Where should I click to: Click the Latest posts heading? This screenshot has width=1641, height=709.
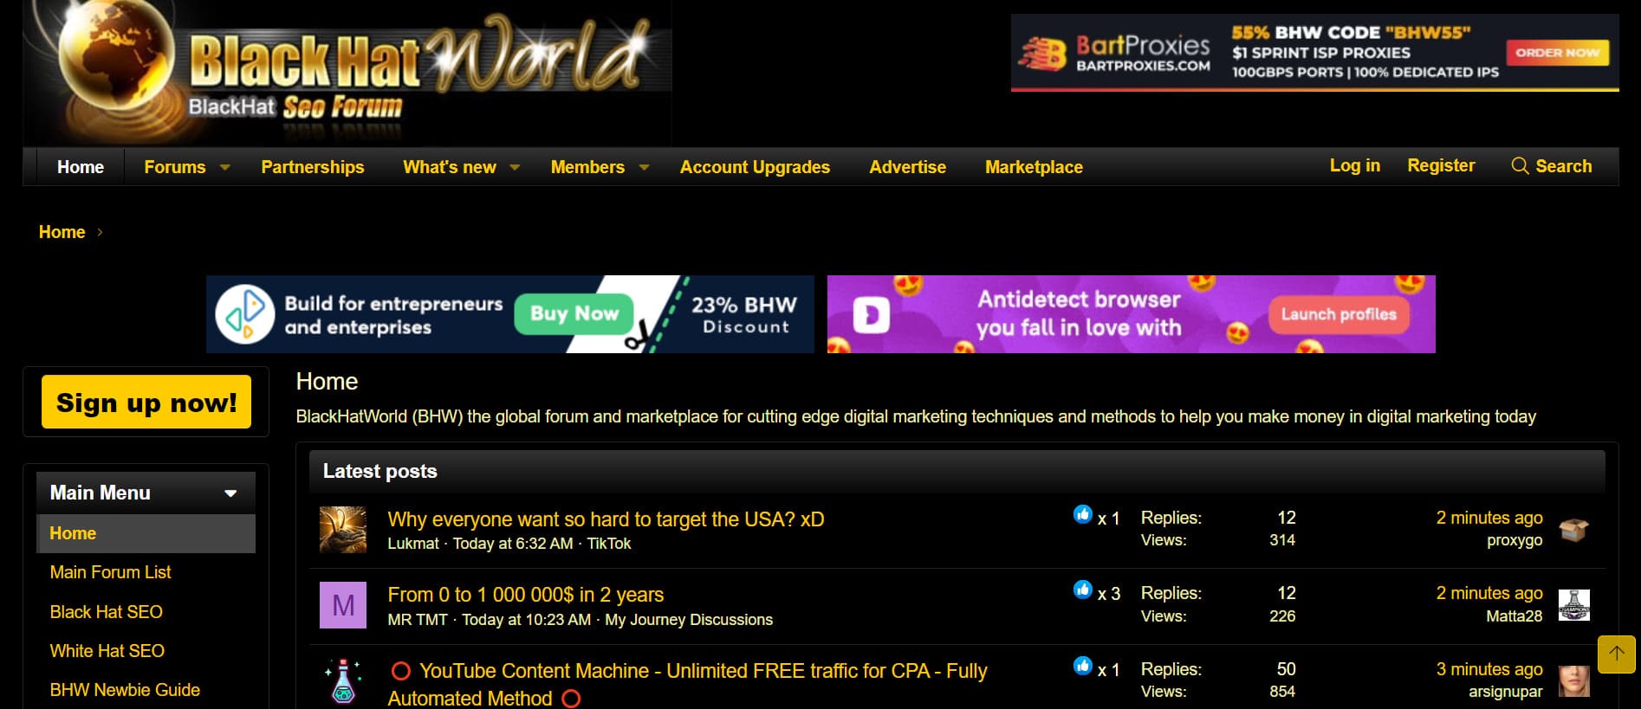point(379,471)
